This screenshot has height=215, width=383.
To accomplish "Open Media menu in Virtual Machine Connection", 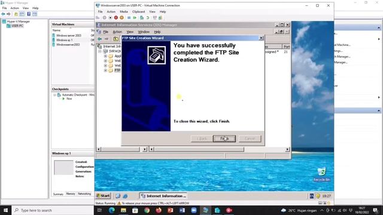I will 124,11.
